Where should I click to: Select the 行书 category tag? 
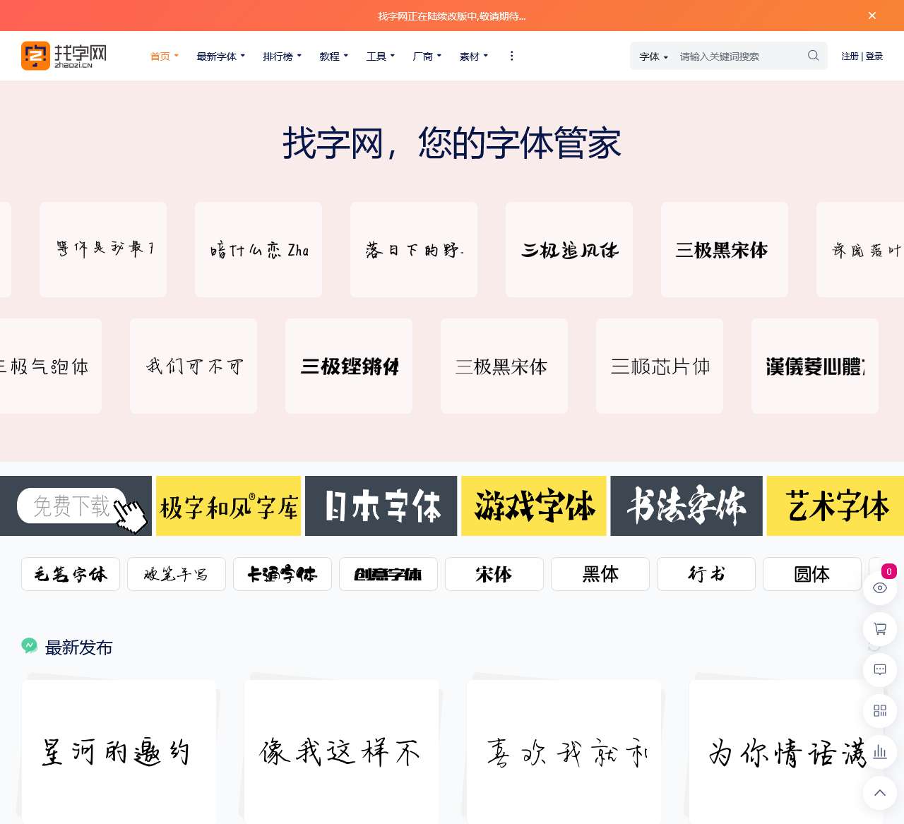(x=706, y=574)
